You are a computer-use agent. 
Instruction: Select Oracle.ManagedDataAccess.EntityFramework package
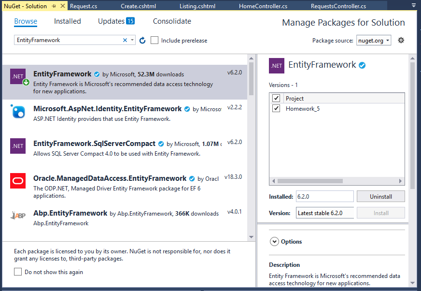[125, 187]
